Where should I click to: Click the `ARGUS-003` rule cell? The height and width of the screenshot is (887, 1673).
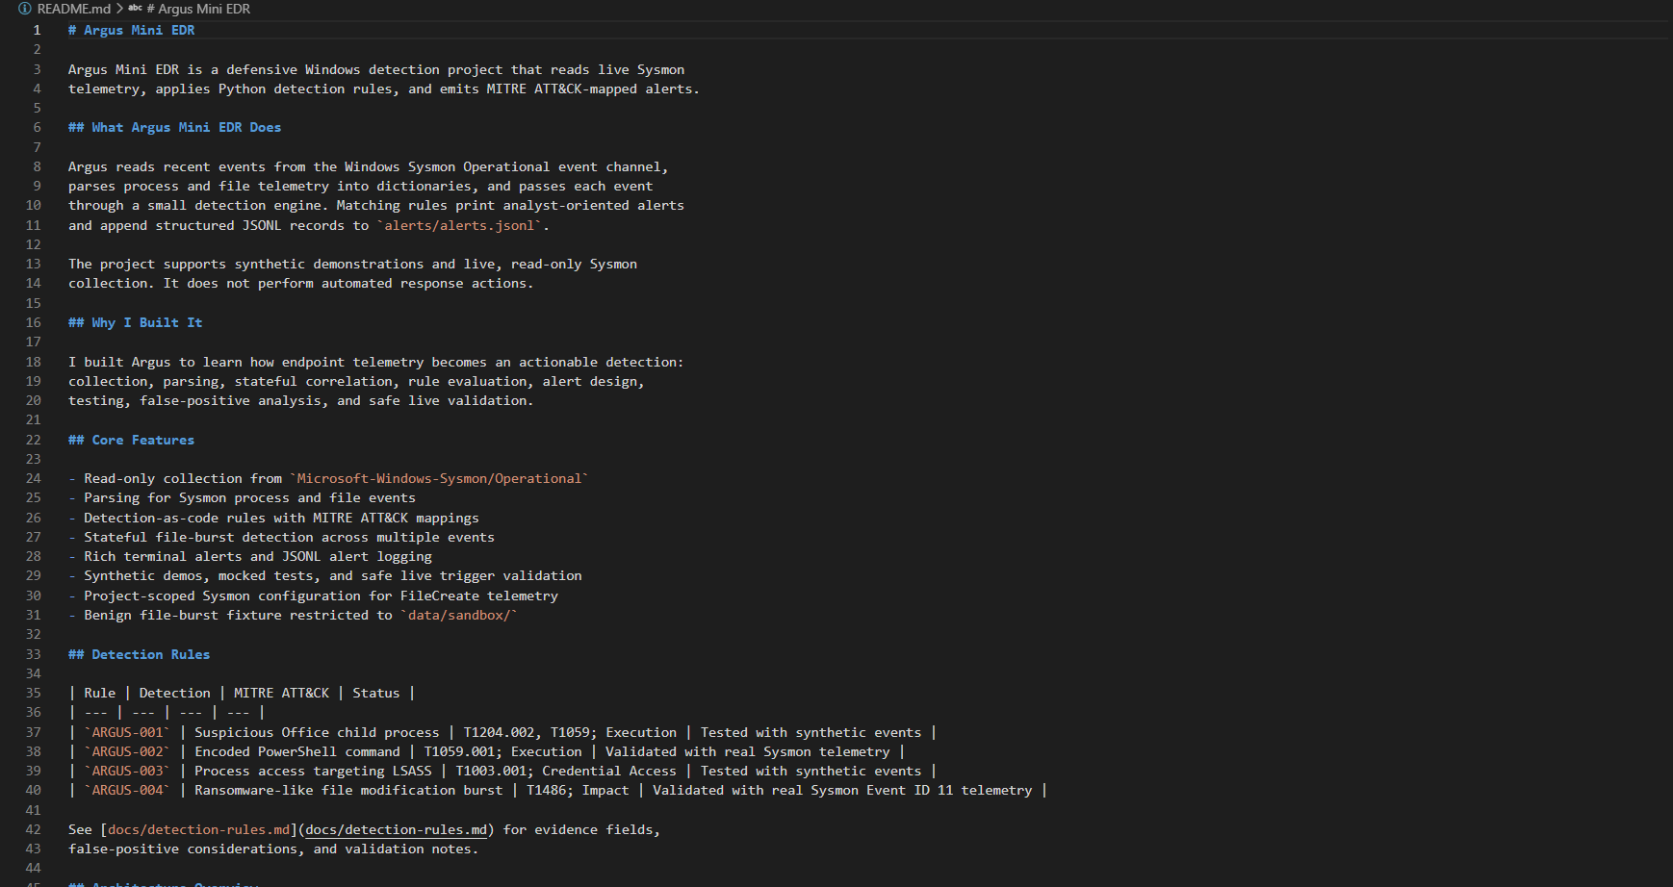click(127, 771)
